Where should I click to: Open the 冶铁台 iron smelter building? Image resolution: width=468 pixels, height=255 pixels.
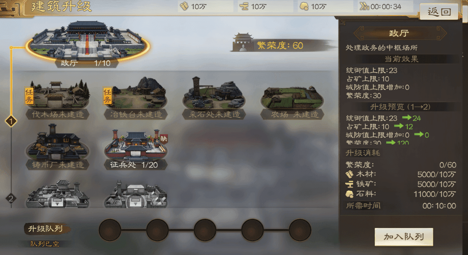pyautogui.click(x=136, y=99)
